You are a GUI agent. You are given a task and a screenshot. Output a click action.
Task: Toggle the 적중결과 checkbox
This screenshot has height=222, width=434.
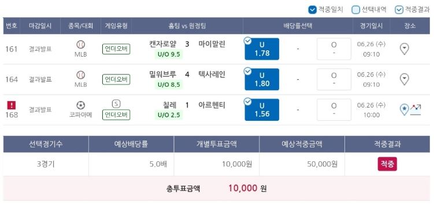click(399, 10)
